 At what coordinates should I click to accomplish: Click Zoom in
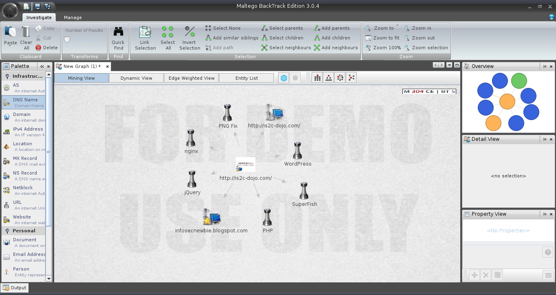coord(418,28)
